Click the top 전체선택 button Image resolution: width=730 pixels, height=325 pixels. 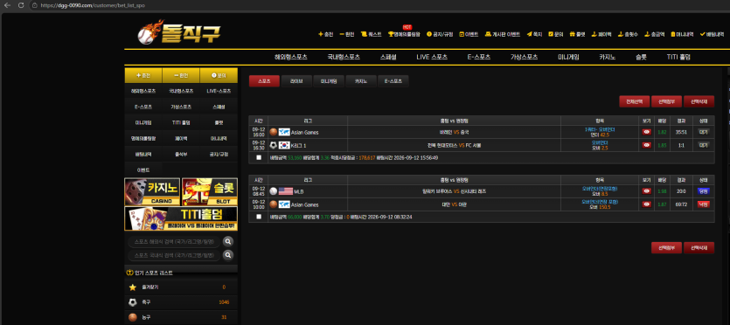pyautogui.click(x=634, y=101)
